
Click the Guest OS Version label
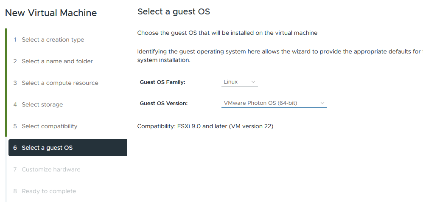[163, 103]
